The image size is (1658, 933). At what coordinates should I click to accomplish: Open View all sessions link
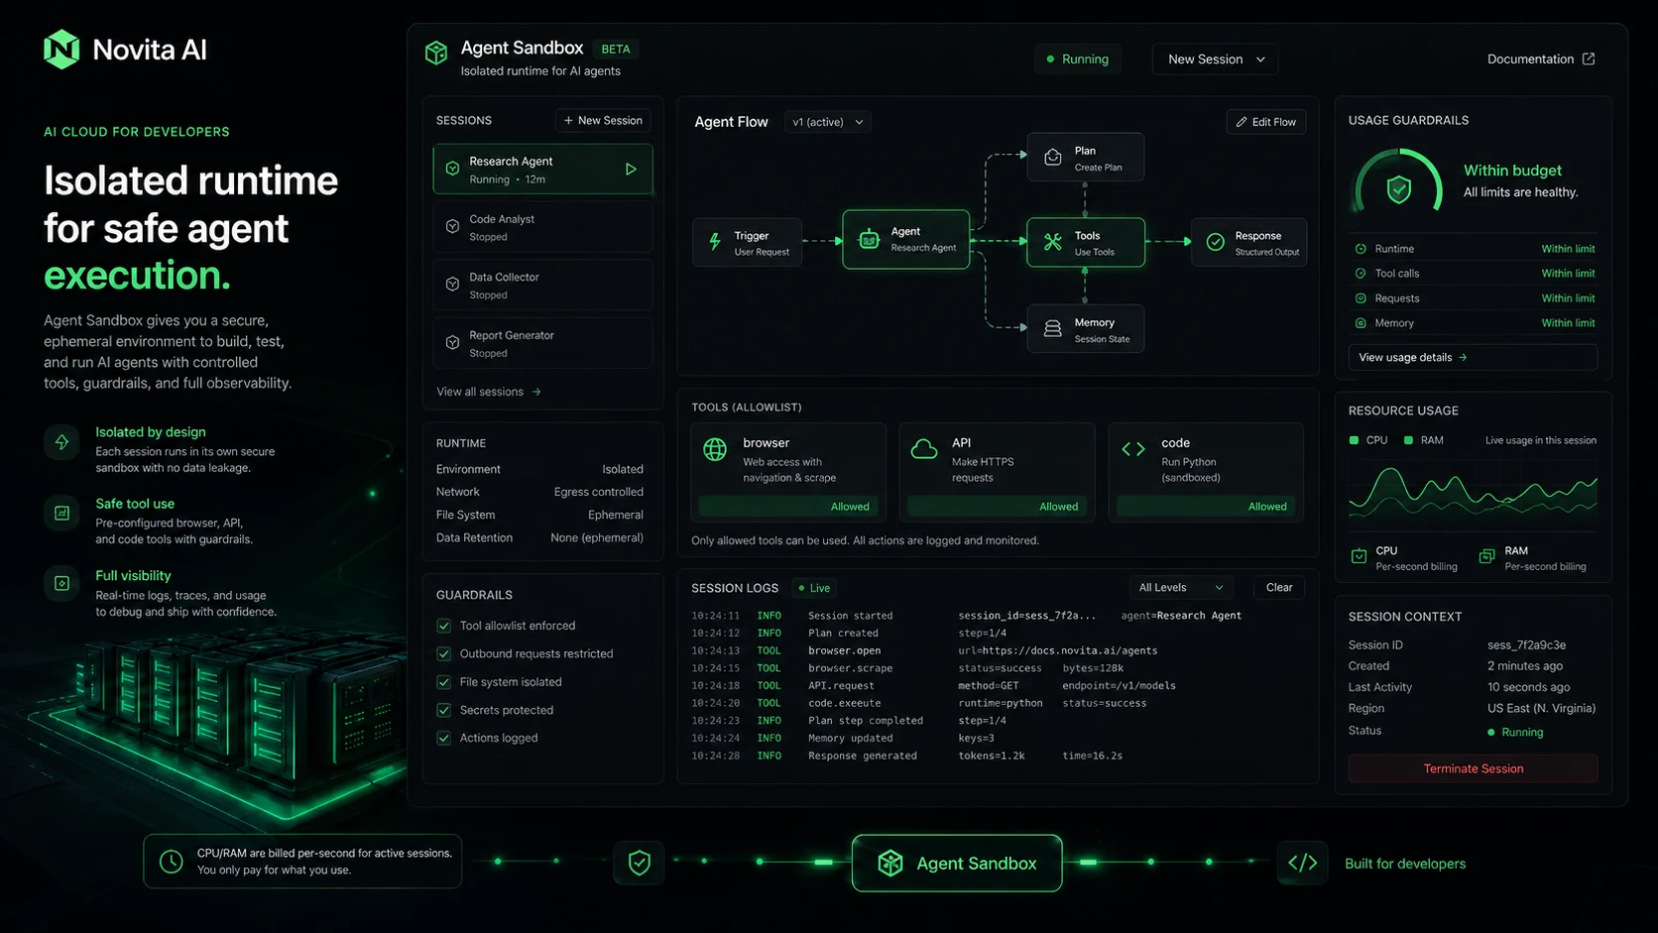tap(489, 392)
